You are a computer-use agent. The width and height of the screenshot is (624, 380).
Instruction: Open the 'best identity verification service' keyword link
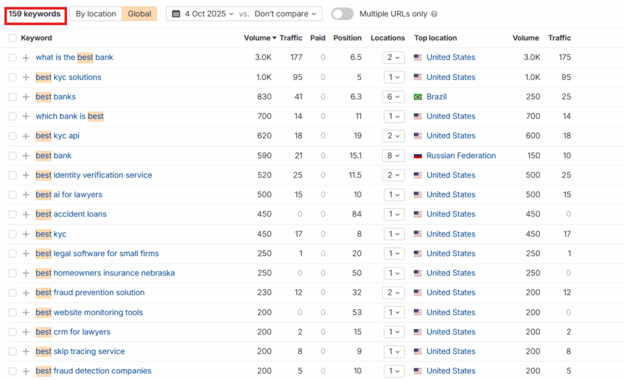[x=94, y=175]
